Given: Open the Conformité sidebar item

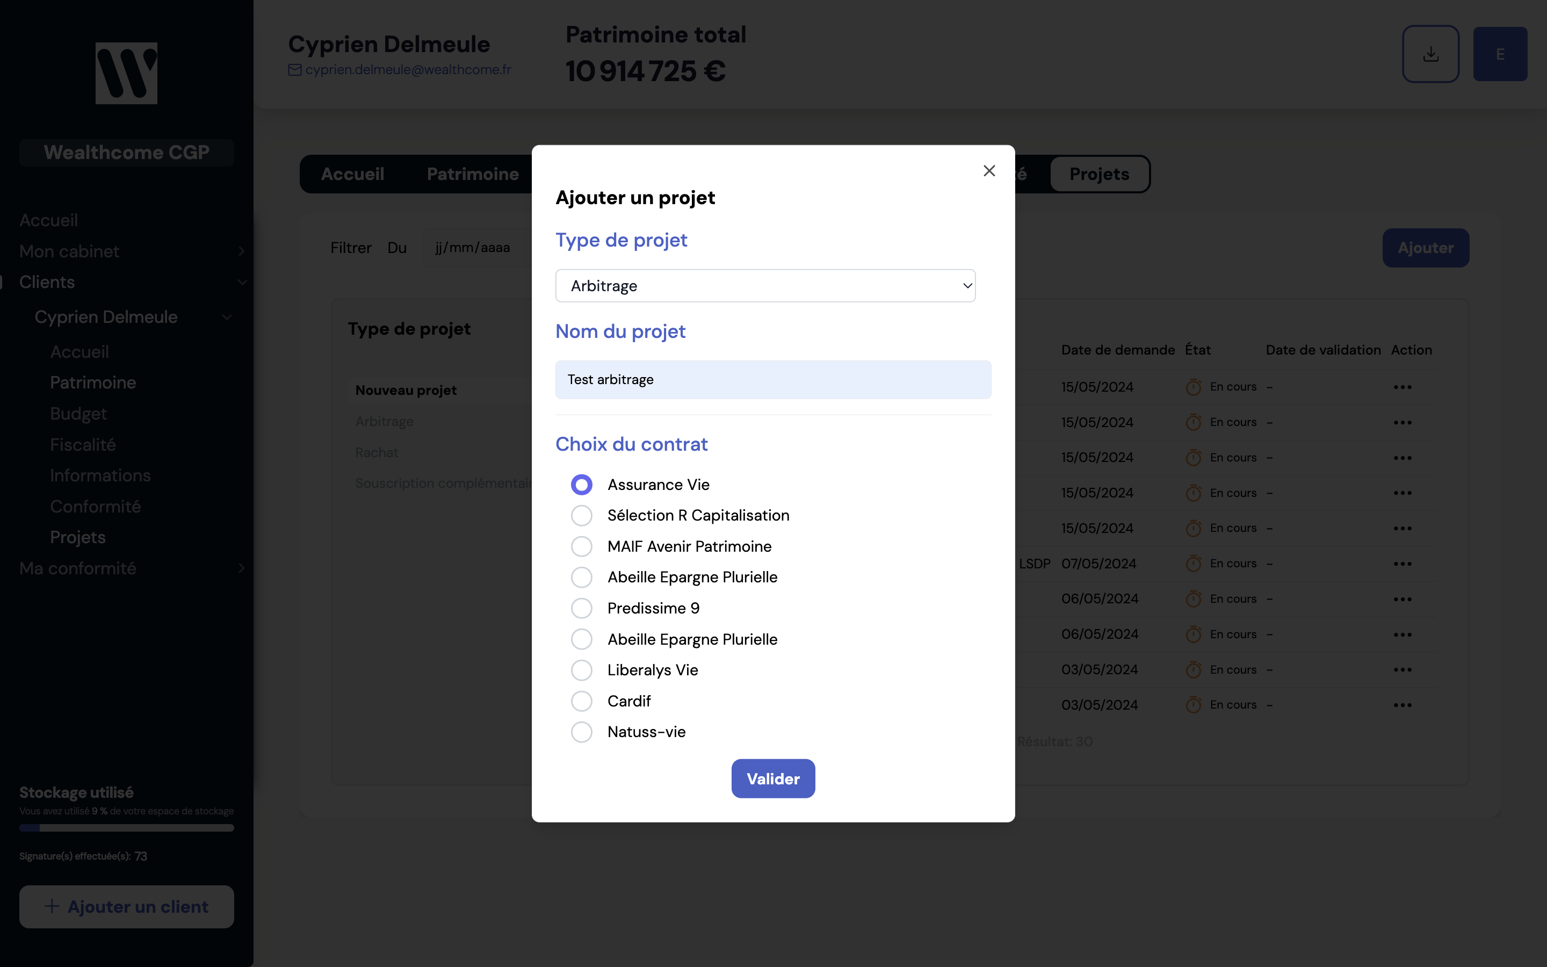Looking at the screenshot, I should click(95, 507).
